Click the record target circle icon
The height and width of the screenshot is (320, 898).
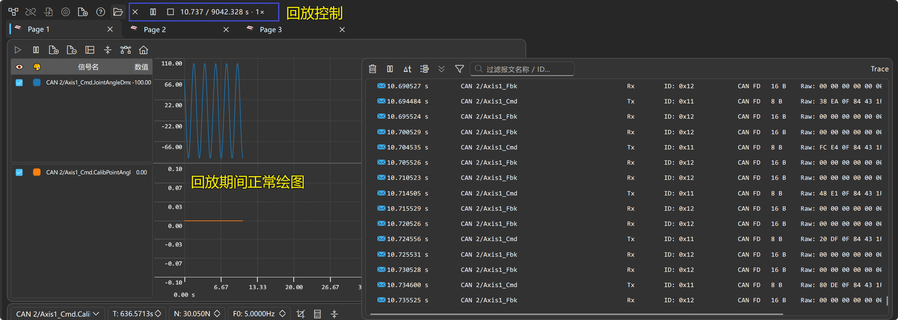click(x=65, y=12)
